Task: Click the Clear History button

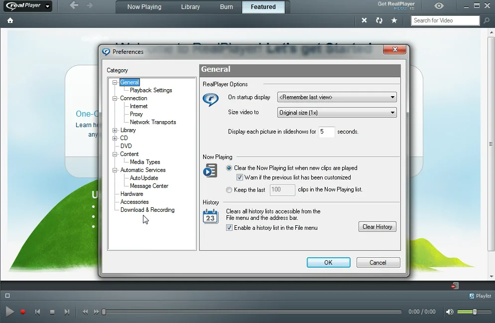Action: pos(377,227)
